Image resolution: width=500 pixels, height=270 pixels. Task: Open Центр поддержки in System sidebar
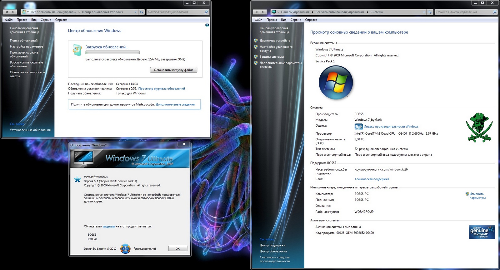pos(272,245)
